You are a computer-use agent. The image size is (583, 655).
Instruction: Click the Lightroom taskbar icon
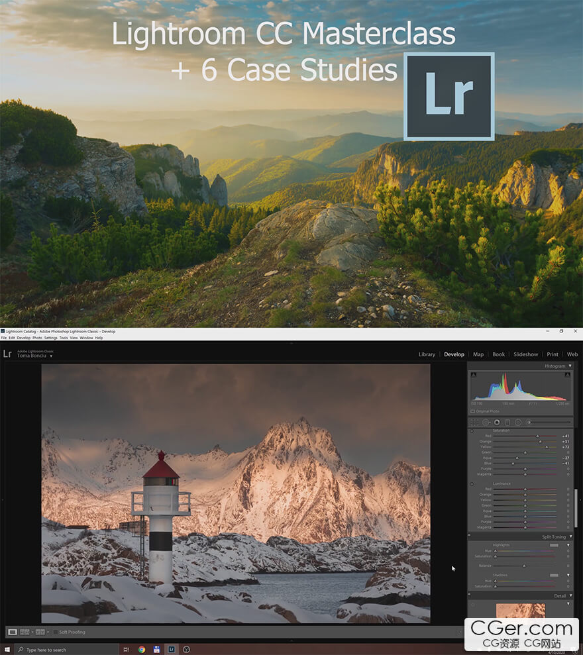[x=172, y=650]
